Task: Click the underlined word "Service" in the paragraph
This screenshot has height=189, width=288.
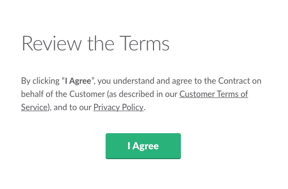Action: point(34,107)
